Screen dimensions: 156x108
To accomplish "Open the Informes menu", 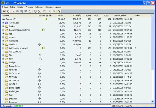I will click(x=39, y=7).
